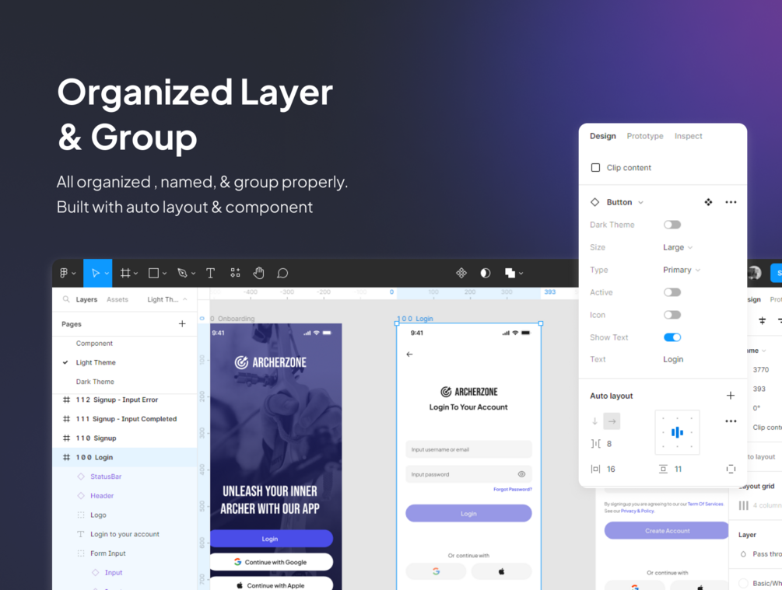Add a new page with the plus icon
The image size is (782, 590).
182,324
